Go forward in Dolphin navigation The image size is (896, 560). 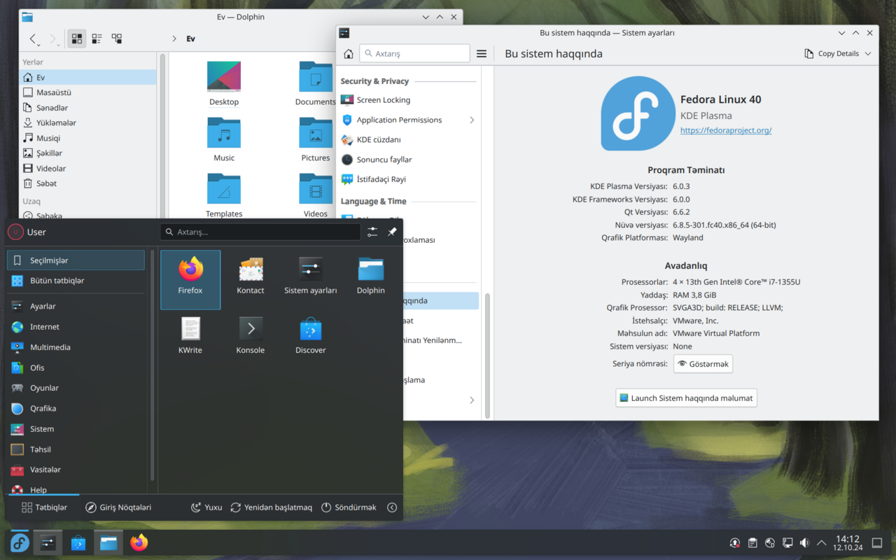(54, 38)
